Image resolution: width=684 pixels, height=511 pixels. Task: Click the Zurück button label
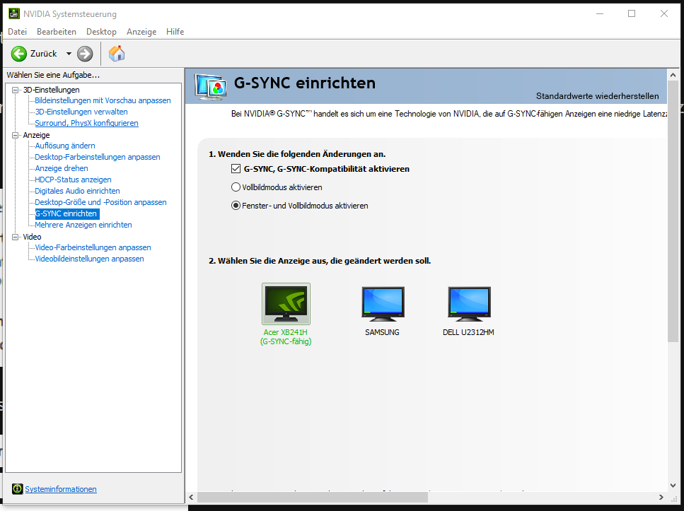tap(44, 54)
